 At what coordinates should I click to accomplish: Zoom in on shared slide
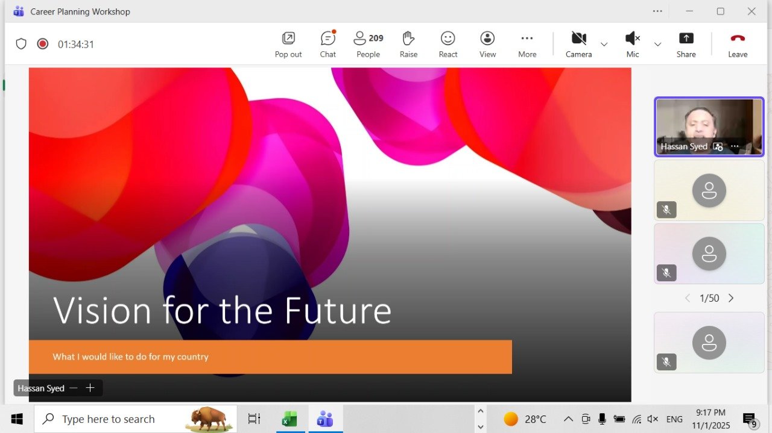[x=90, y=388]
